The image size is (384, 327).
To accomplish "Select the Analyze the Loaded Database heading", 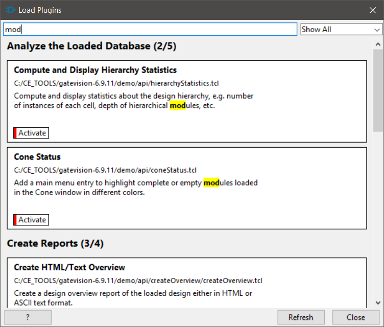I will pyautogui.click(x=91, y=46).
